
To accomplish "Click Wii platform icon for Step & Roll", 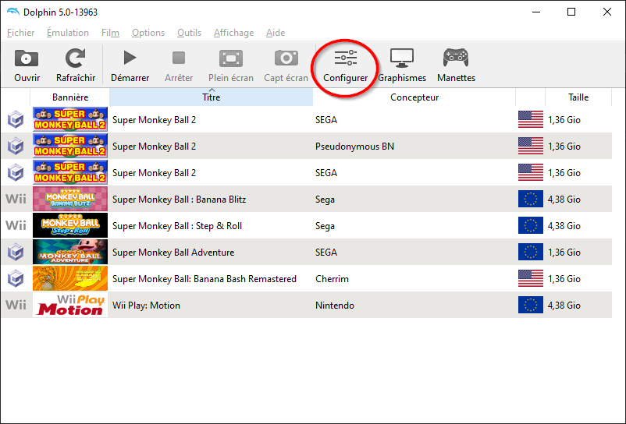I will click(16, 225).
